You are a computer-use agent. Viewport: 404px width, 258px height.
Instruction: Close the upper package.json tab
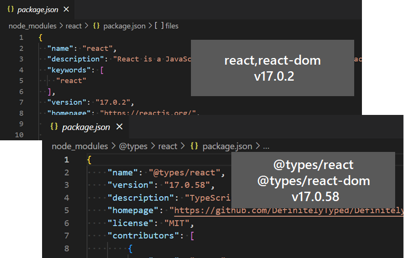66,9
